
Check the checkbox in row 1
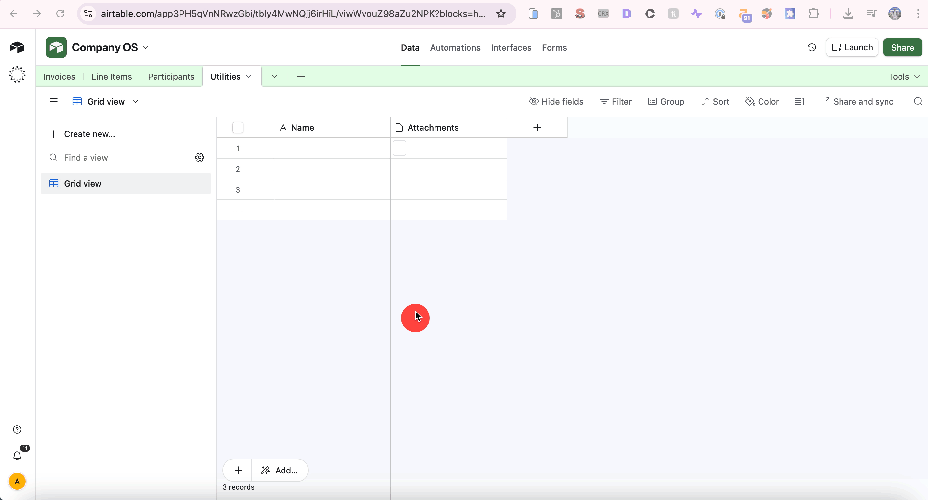(x=400, y=148)
